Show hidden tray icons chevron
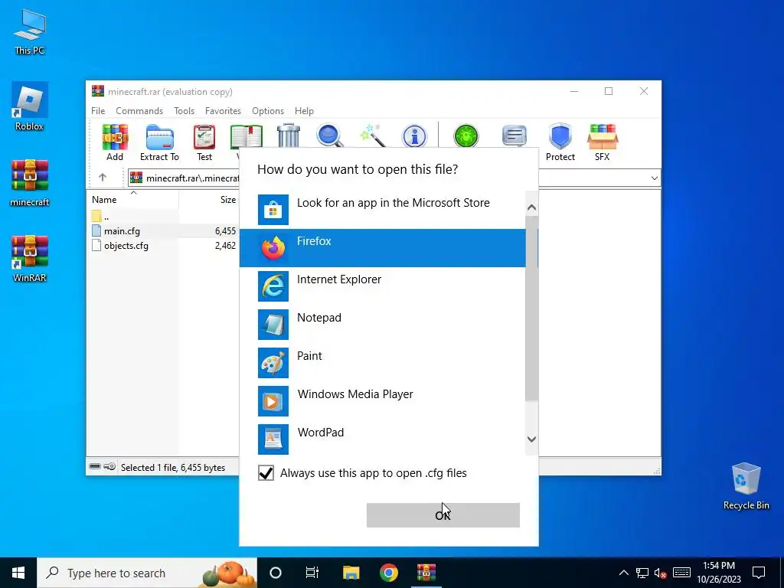784x588 pixels. [x=623, y=573]
